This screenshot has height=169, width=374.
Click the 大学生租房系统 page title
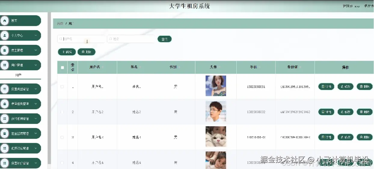click(x=189, y=6)
